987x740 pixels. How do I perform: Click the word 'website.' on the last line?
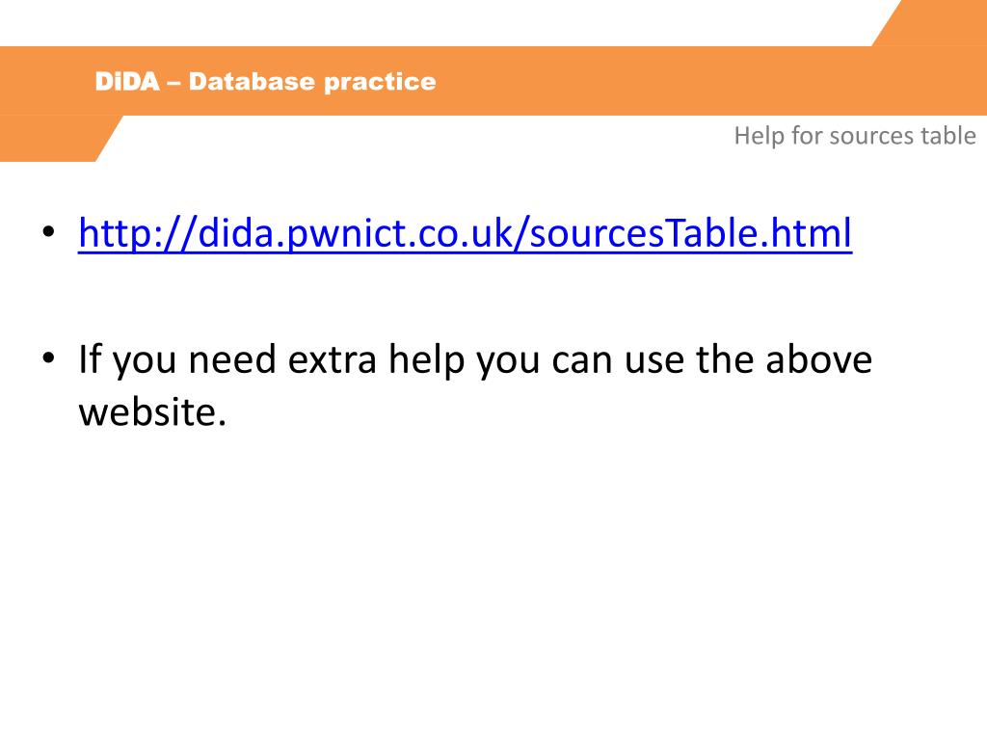pyautogui.click(x=152, y=412)
